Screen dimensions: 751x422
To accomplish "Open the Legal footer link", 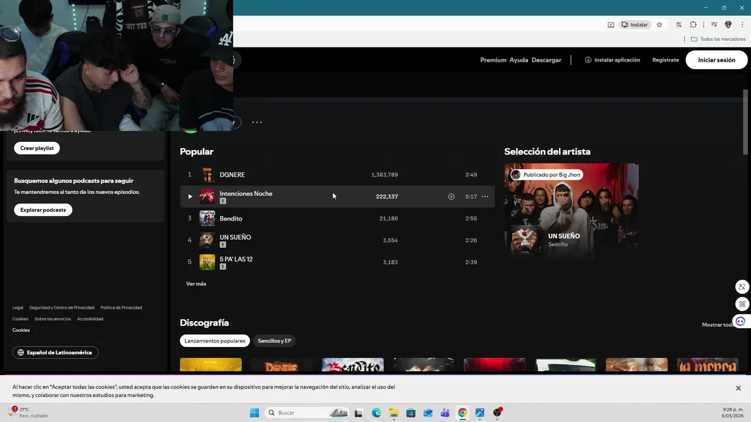I will pyautogui.click(x=18, y=308).
